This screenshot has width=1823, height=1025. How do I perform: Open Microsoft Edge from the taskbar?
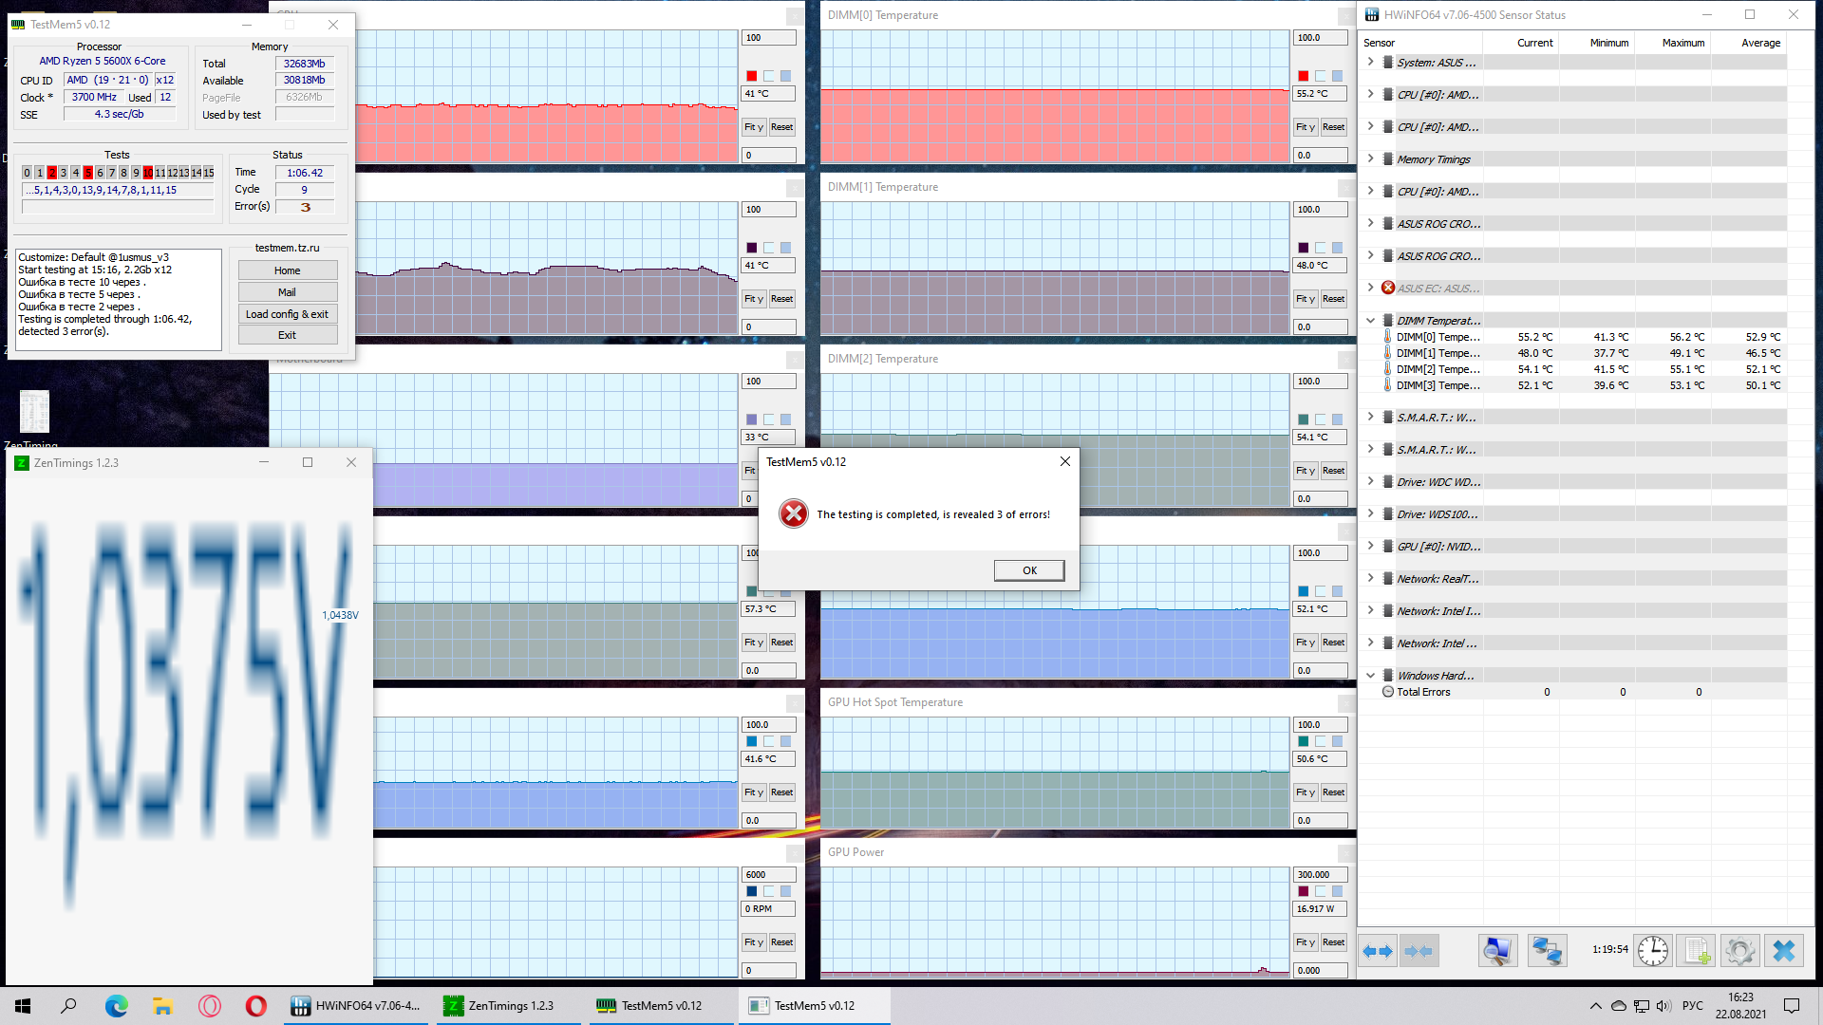click(x=116, y=1006)
